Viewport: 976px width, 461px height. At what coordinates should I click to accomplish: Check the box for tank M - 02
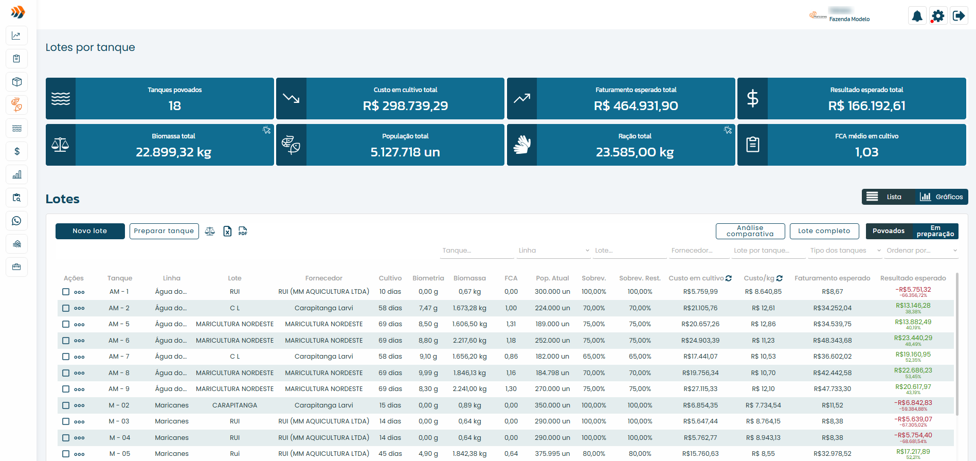click(66, 405)
